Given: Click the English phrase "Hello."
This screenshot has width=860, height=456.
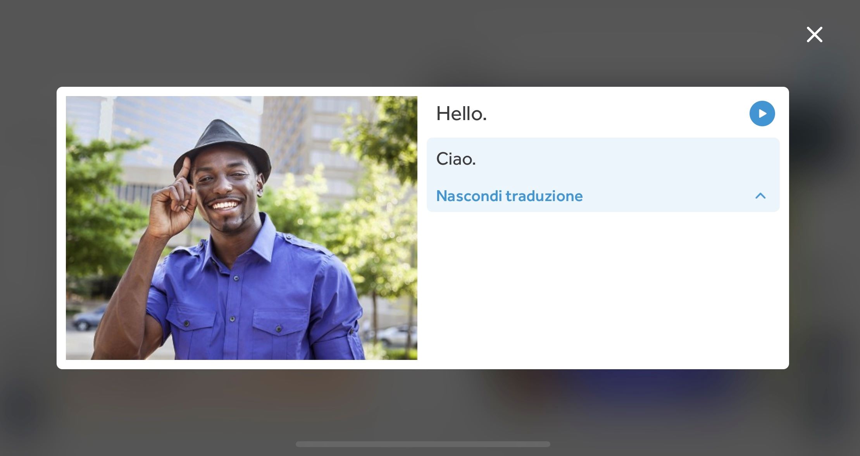Looking at the screenshot, I should pyautogui.click(x=461, y=114).
